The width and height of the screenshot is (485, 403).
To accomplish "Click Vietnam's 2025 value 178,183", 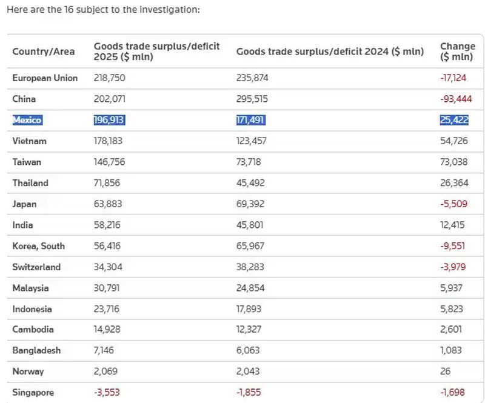I will pos(109,141).
